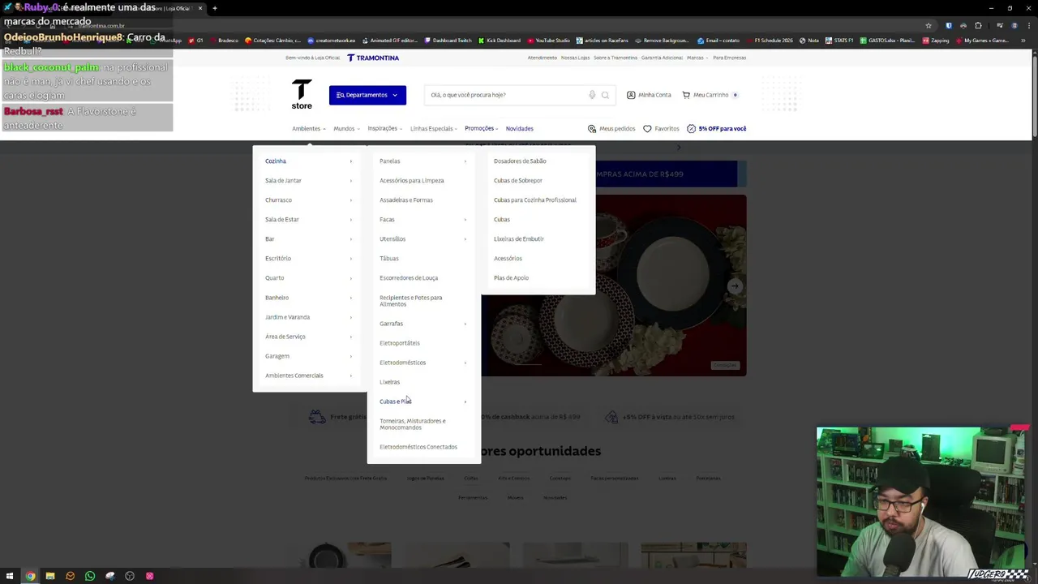Expand the Inspirações menu
Viewport: 1038px width, 584px height.
pos(385,128)
